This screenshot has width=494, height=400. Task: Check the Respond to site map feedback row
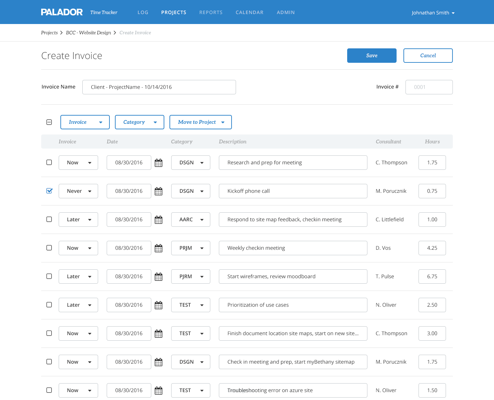coord(49,219)
